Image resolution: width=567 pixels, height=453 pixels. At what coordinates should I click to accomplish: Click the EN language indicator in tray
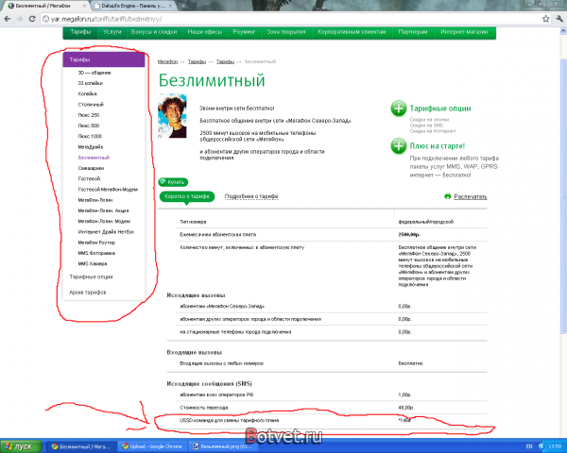[x=529, y=446]
